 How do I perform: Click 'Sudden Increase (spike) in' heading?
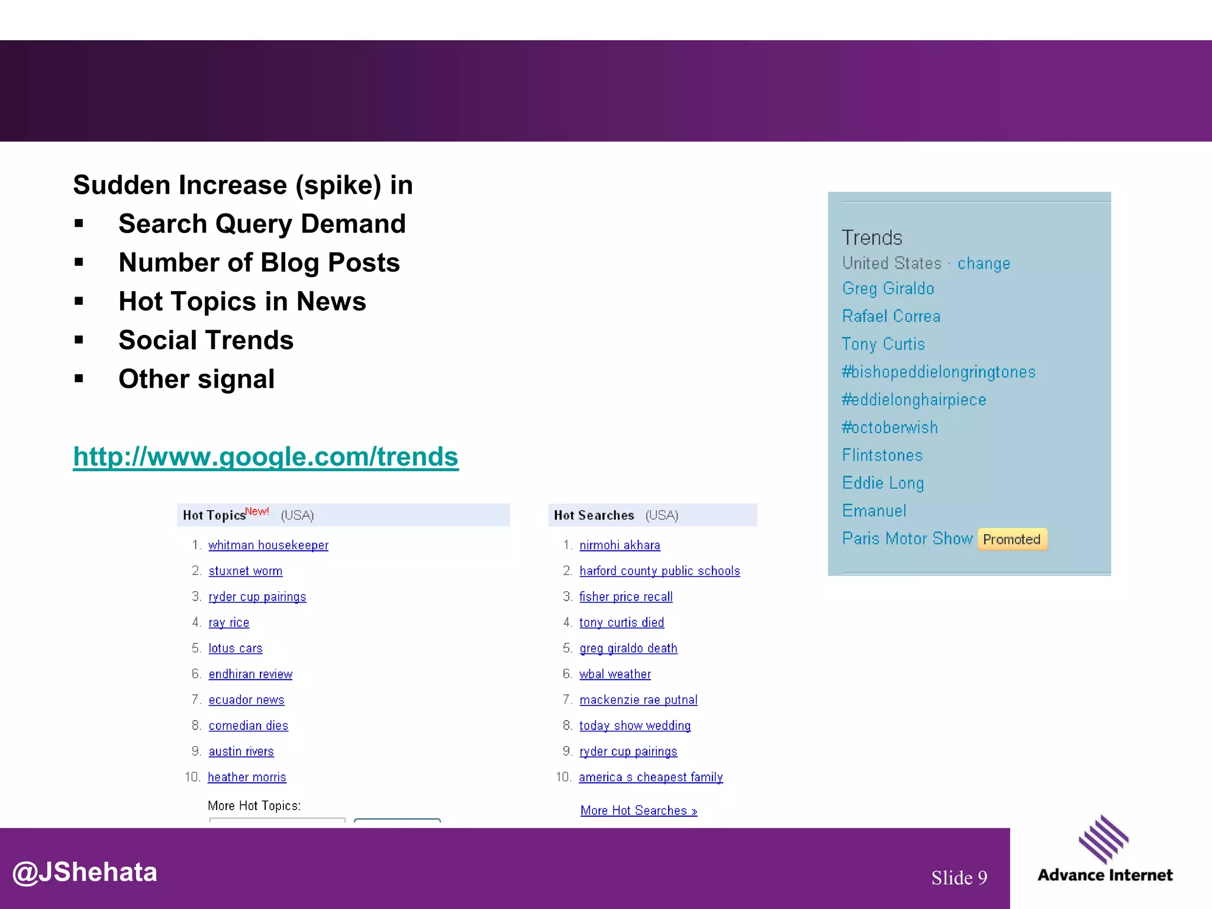[x=243, y=185]
